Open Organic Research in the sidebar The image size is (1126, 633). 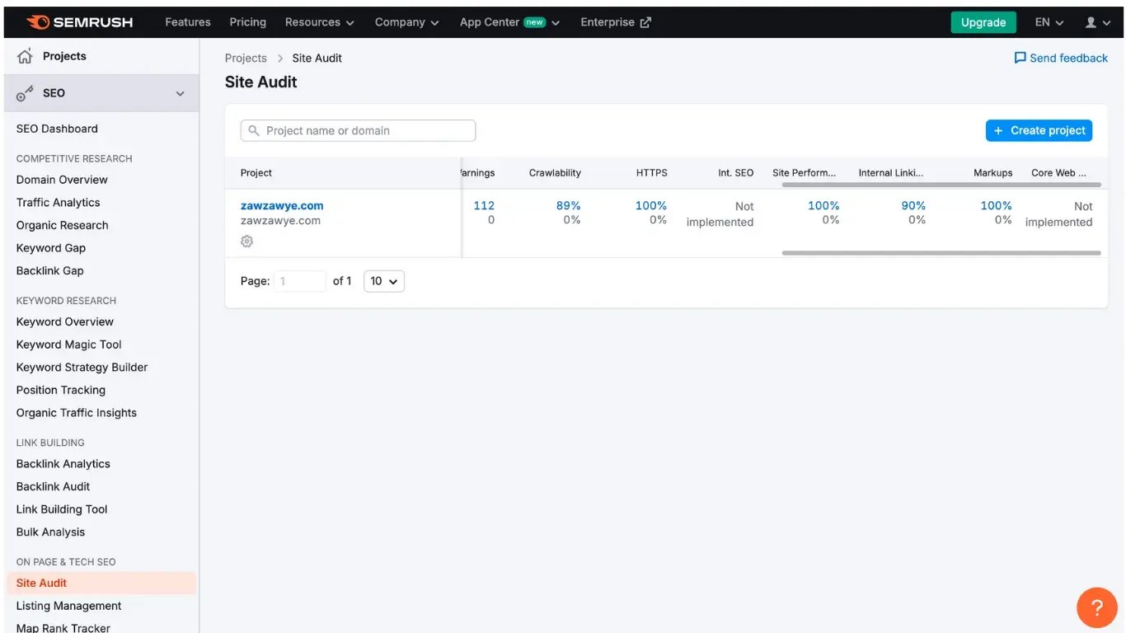click(63, 225)
